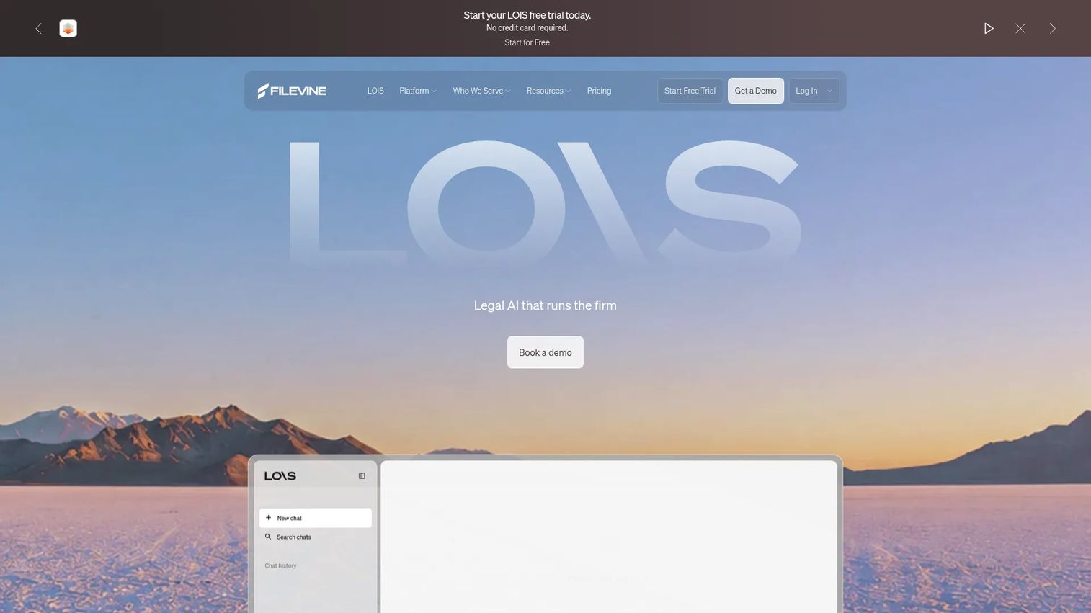Expand the Resources menu
The width and height of the screenshot is (1091, 613).
548,91
